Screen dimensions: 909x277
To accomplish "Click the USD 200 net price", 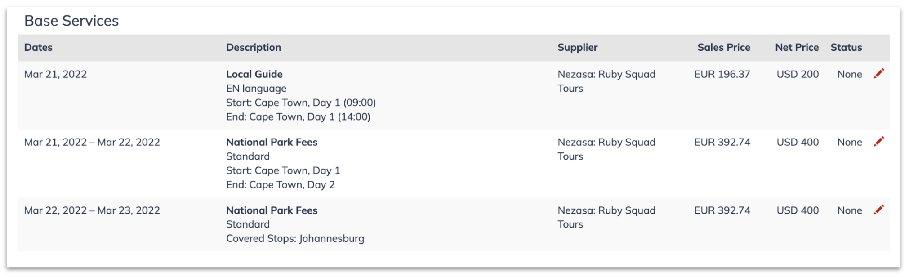I will [798, 74].
